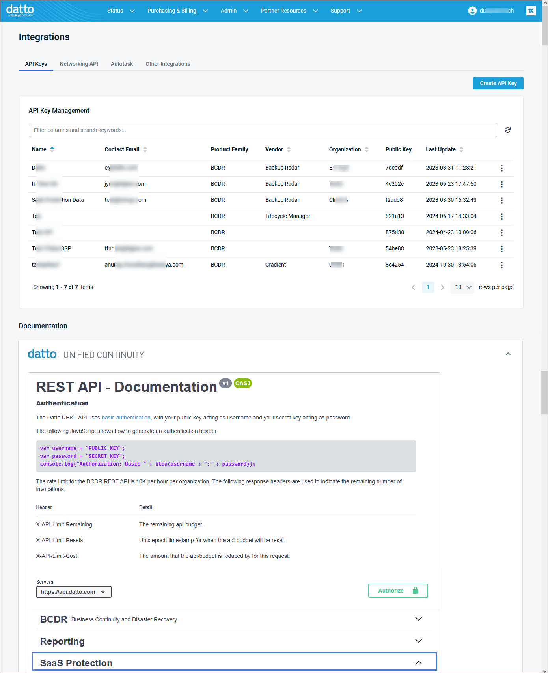Click the datto logo in the header
The width and height of the screenshot is (548, 673).
[x=20, y=10]
